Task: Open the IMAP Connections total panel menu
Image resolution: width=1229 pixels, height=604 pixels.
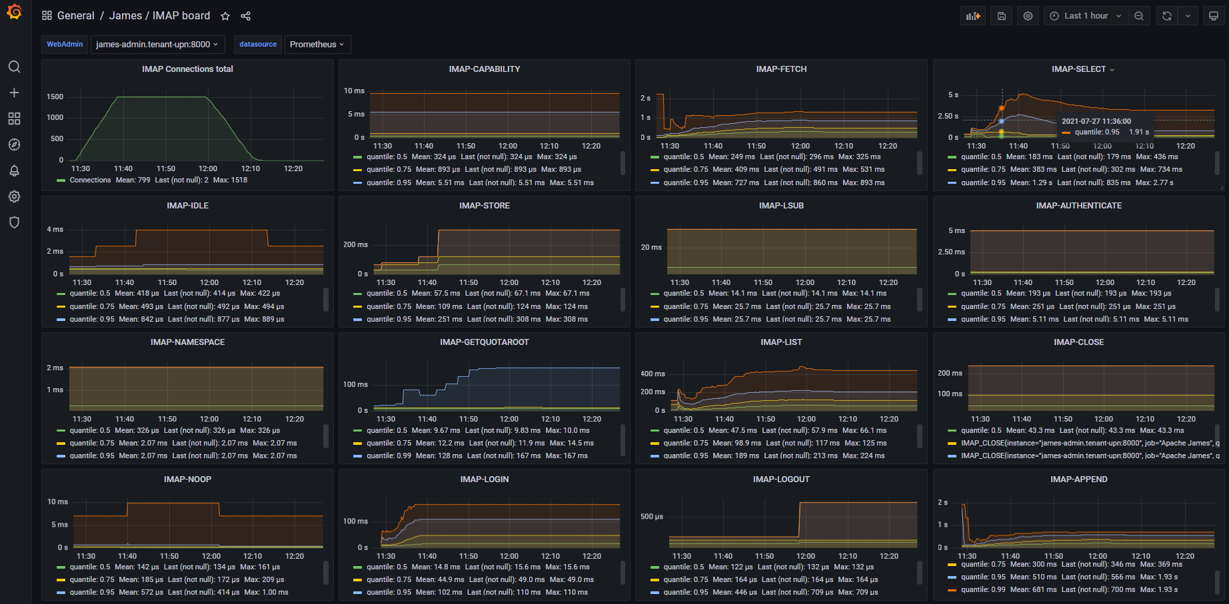Action: pyautogui.click(x=187, y=69)
